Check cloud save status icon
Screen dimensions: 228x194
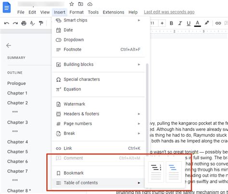coord(90,4)
